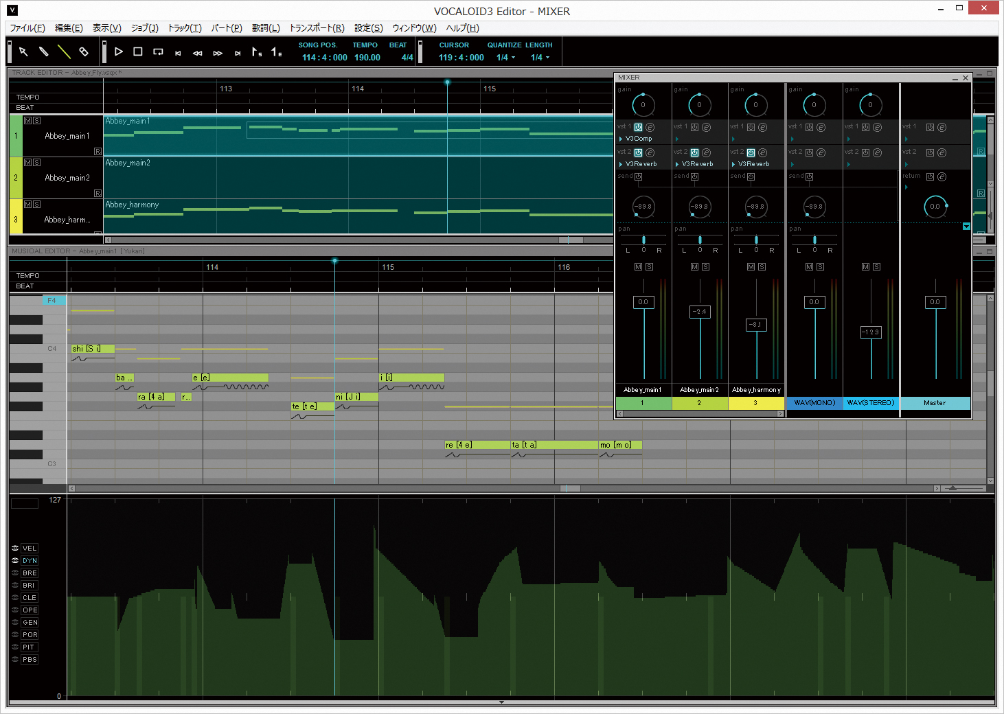Select the Pencil tool
This screenshot has width=1004, height=714.
[43, 51]
